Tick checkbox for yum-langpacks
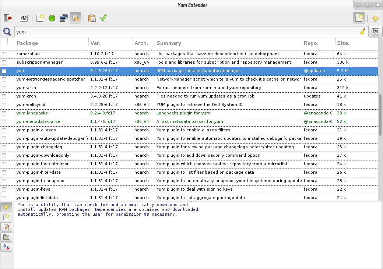 click(4, 113)
